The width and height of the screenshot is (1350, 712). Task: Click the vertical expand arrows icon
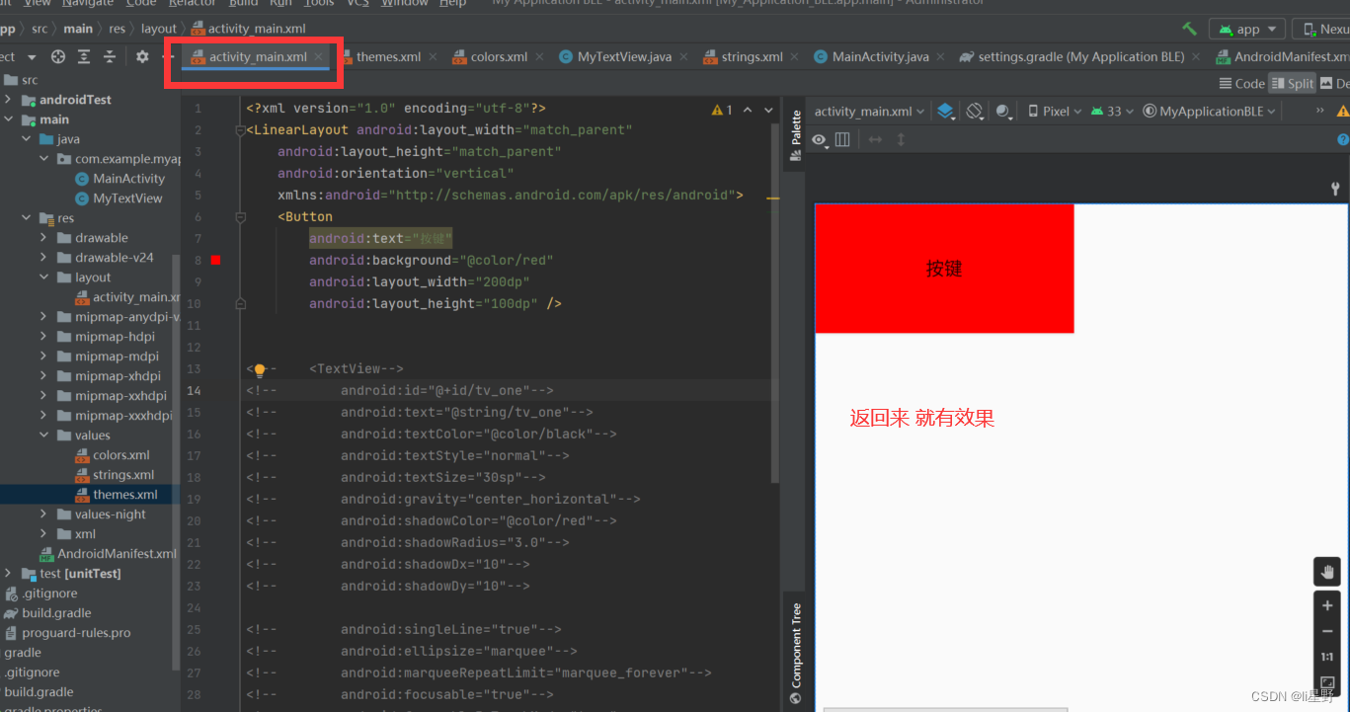901,140
